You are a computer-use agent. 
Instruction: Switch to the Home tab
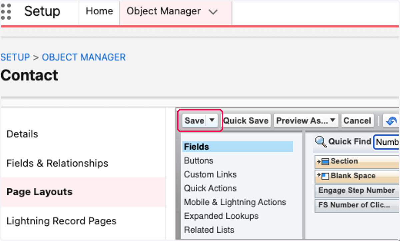click(99, 11)
